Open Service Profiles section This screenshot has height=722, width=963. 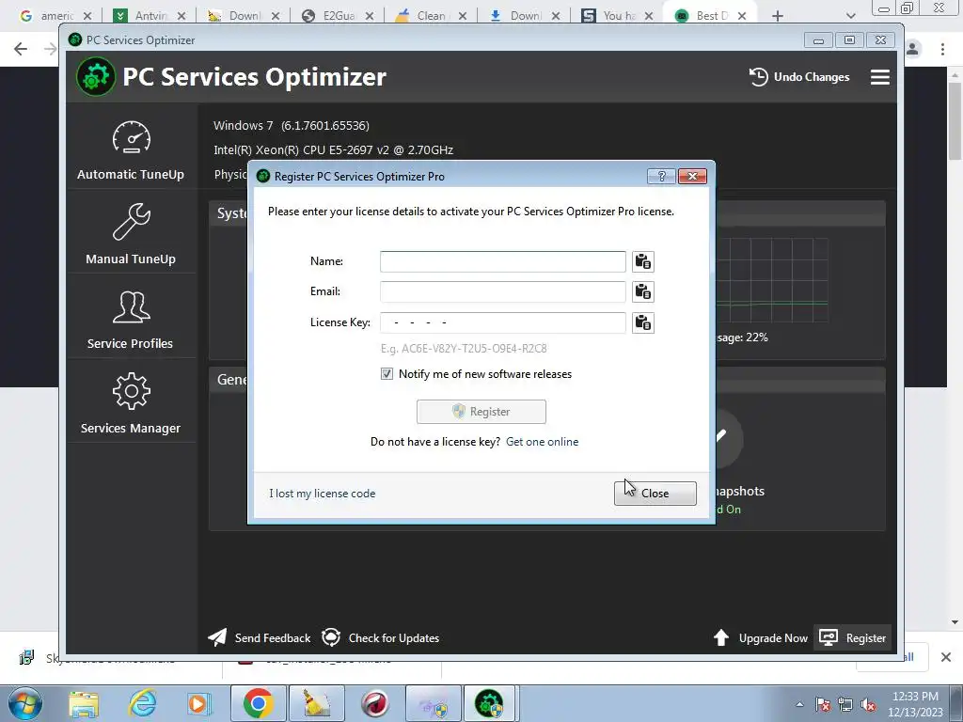click(131, 320)
